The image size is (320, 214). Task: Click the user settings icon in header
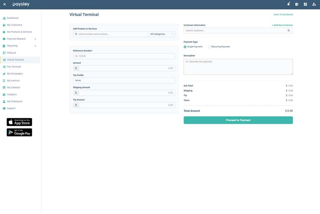click(x=314, y=4)
